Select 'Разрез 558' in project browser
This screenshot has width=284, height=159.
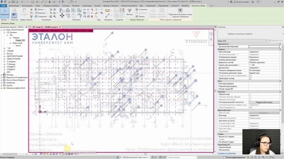tap(20, 40)
